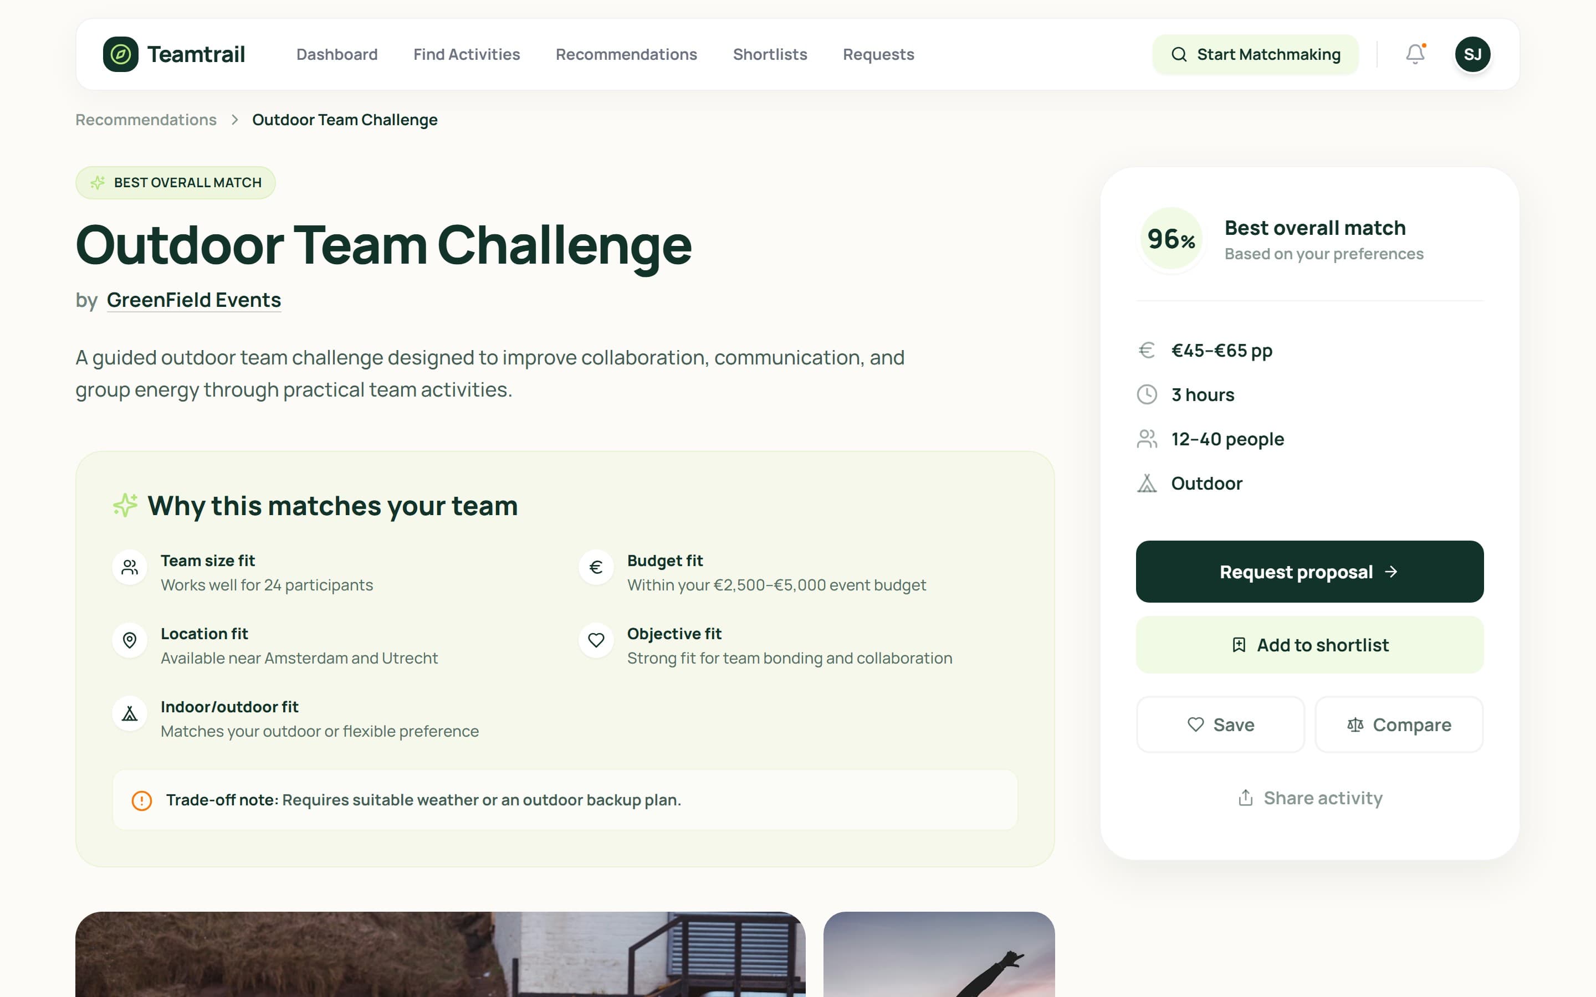1596x997 pixels.
Task: Click the tent icon beside Outdoor
Action: pyautogui.click(x=1147, y=484)
